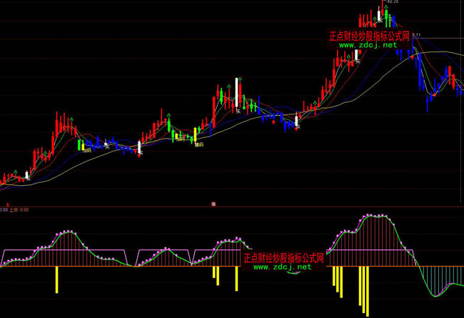Open the www.zdcj.net link in the upper chart

click(368, 45)
